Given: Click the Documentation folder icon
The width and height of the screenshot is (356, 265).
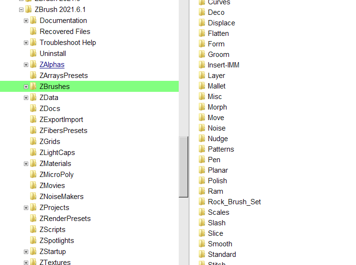Looking at the screenshot, I should pos(33,20).
